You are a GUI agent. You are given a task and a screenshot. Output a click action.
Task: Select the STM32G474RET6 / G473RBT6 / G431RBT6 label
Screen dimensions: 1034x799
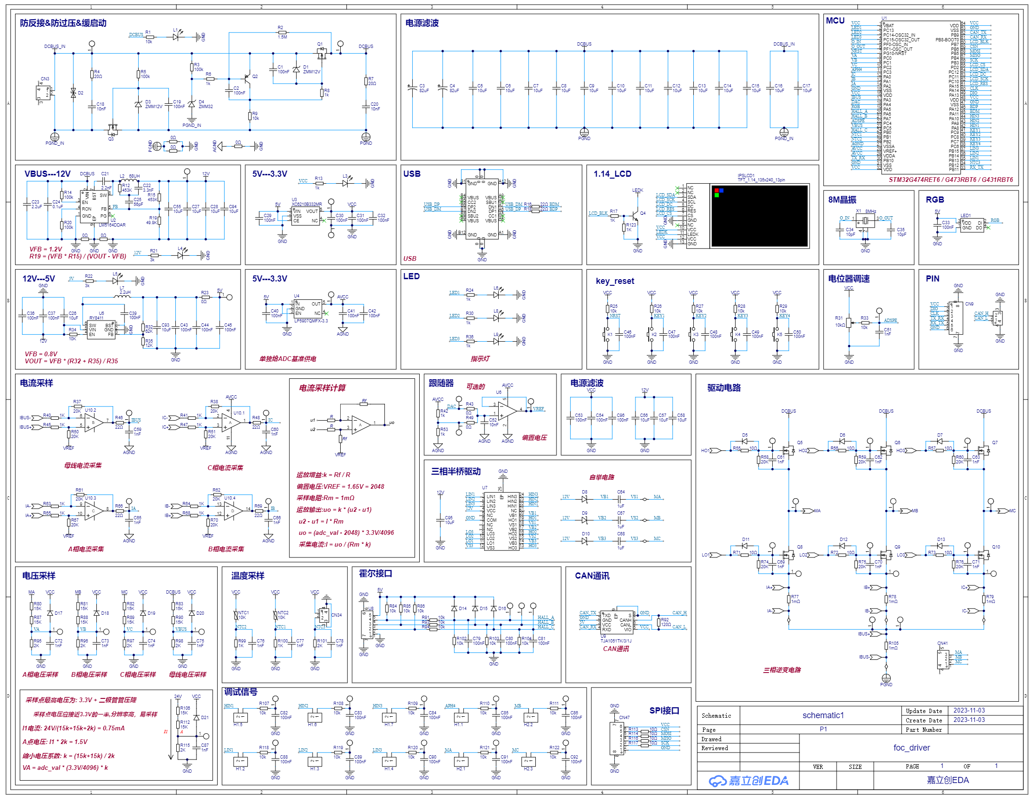coord(950,180)
